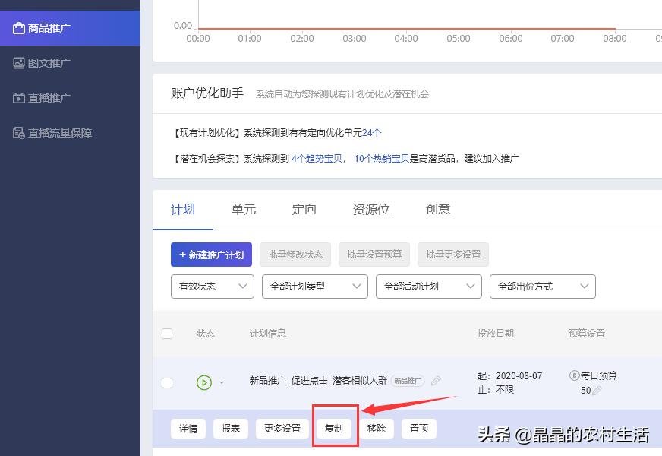Open the 图文推广 image-text promotion icon
The image size is (662, 456).
coord(18,62)
